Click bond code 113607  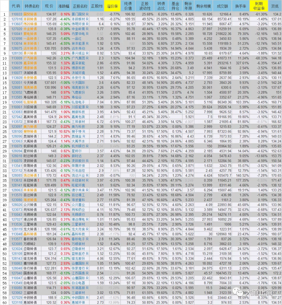17,24
